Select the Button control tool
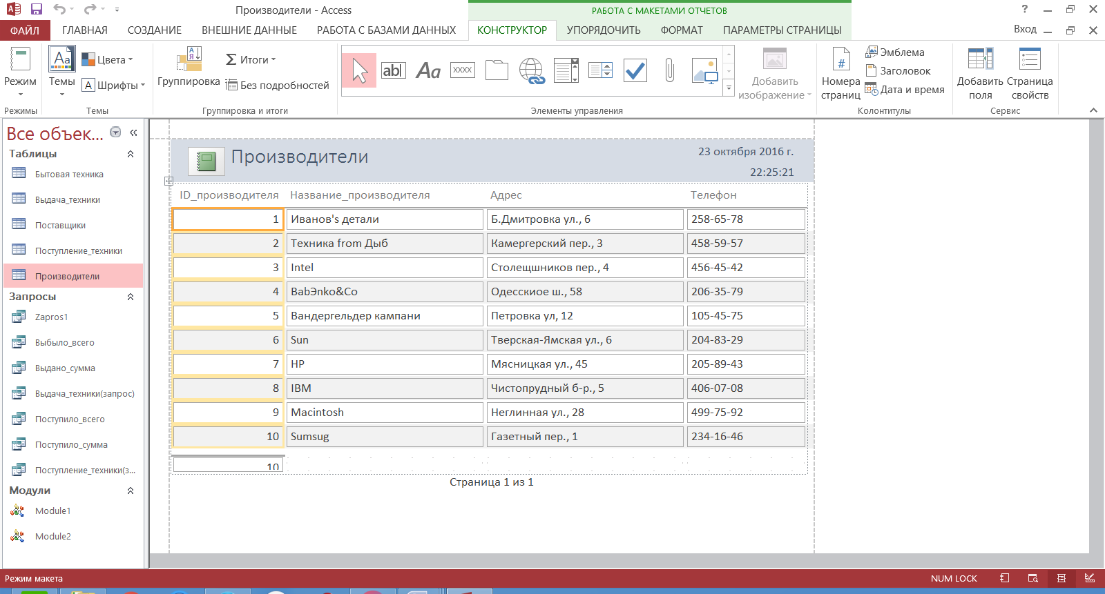This screenshot has width=1105, height=594. pyautogui.click(x=463, y=70)
